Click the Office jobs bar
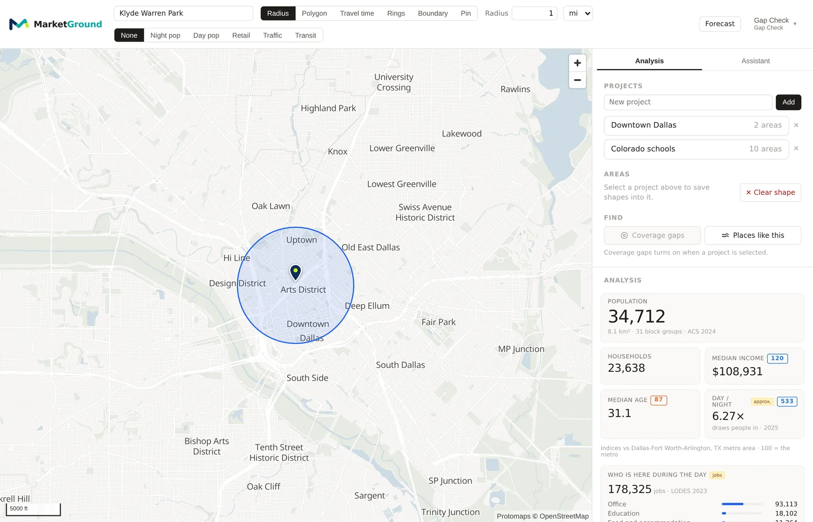Image resolution: width=813 pixels, height=522 pixels. click(742, 504)
